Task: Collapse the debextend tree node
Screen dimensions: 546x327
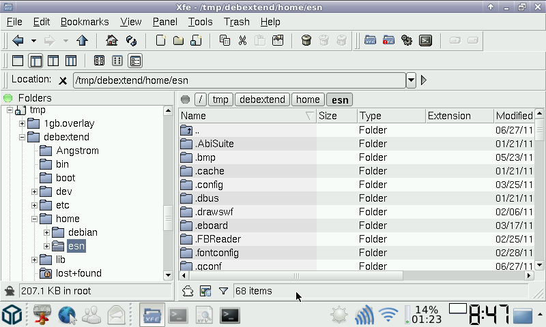Action: 22,137
